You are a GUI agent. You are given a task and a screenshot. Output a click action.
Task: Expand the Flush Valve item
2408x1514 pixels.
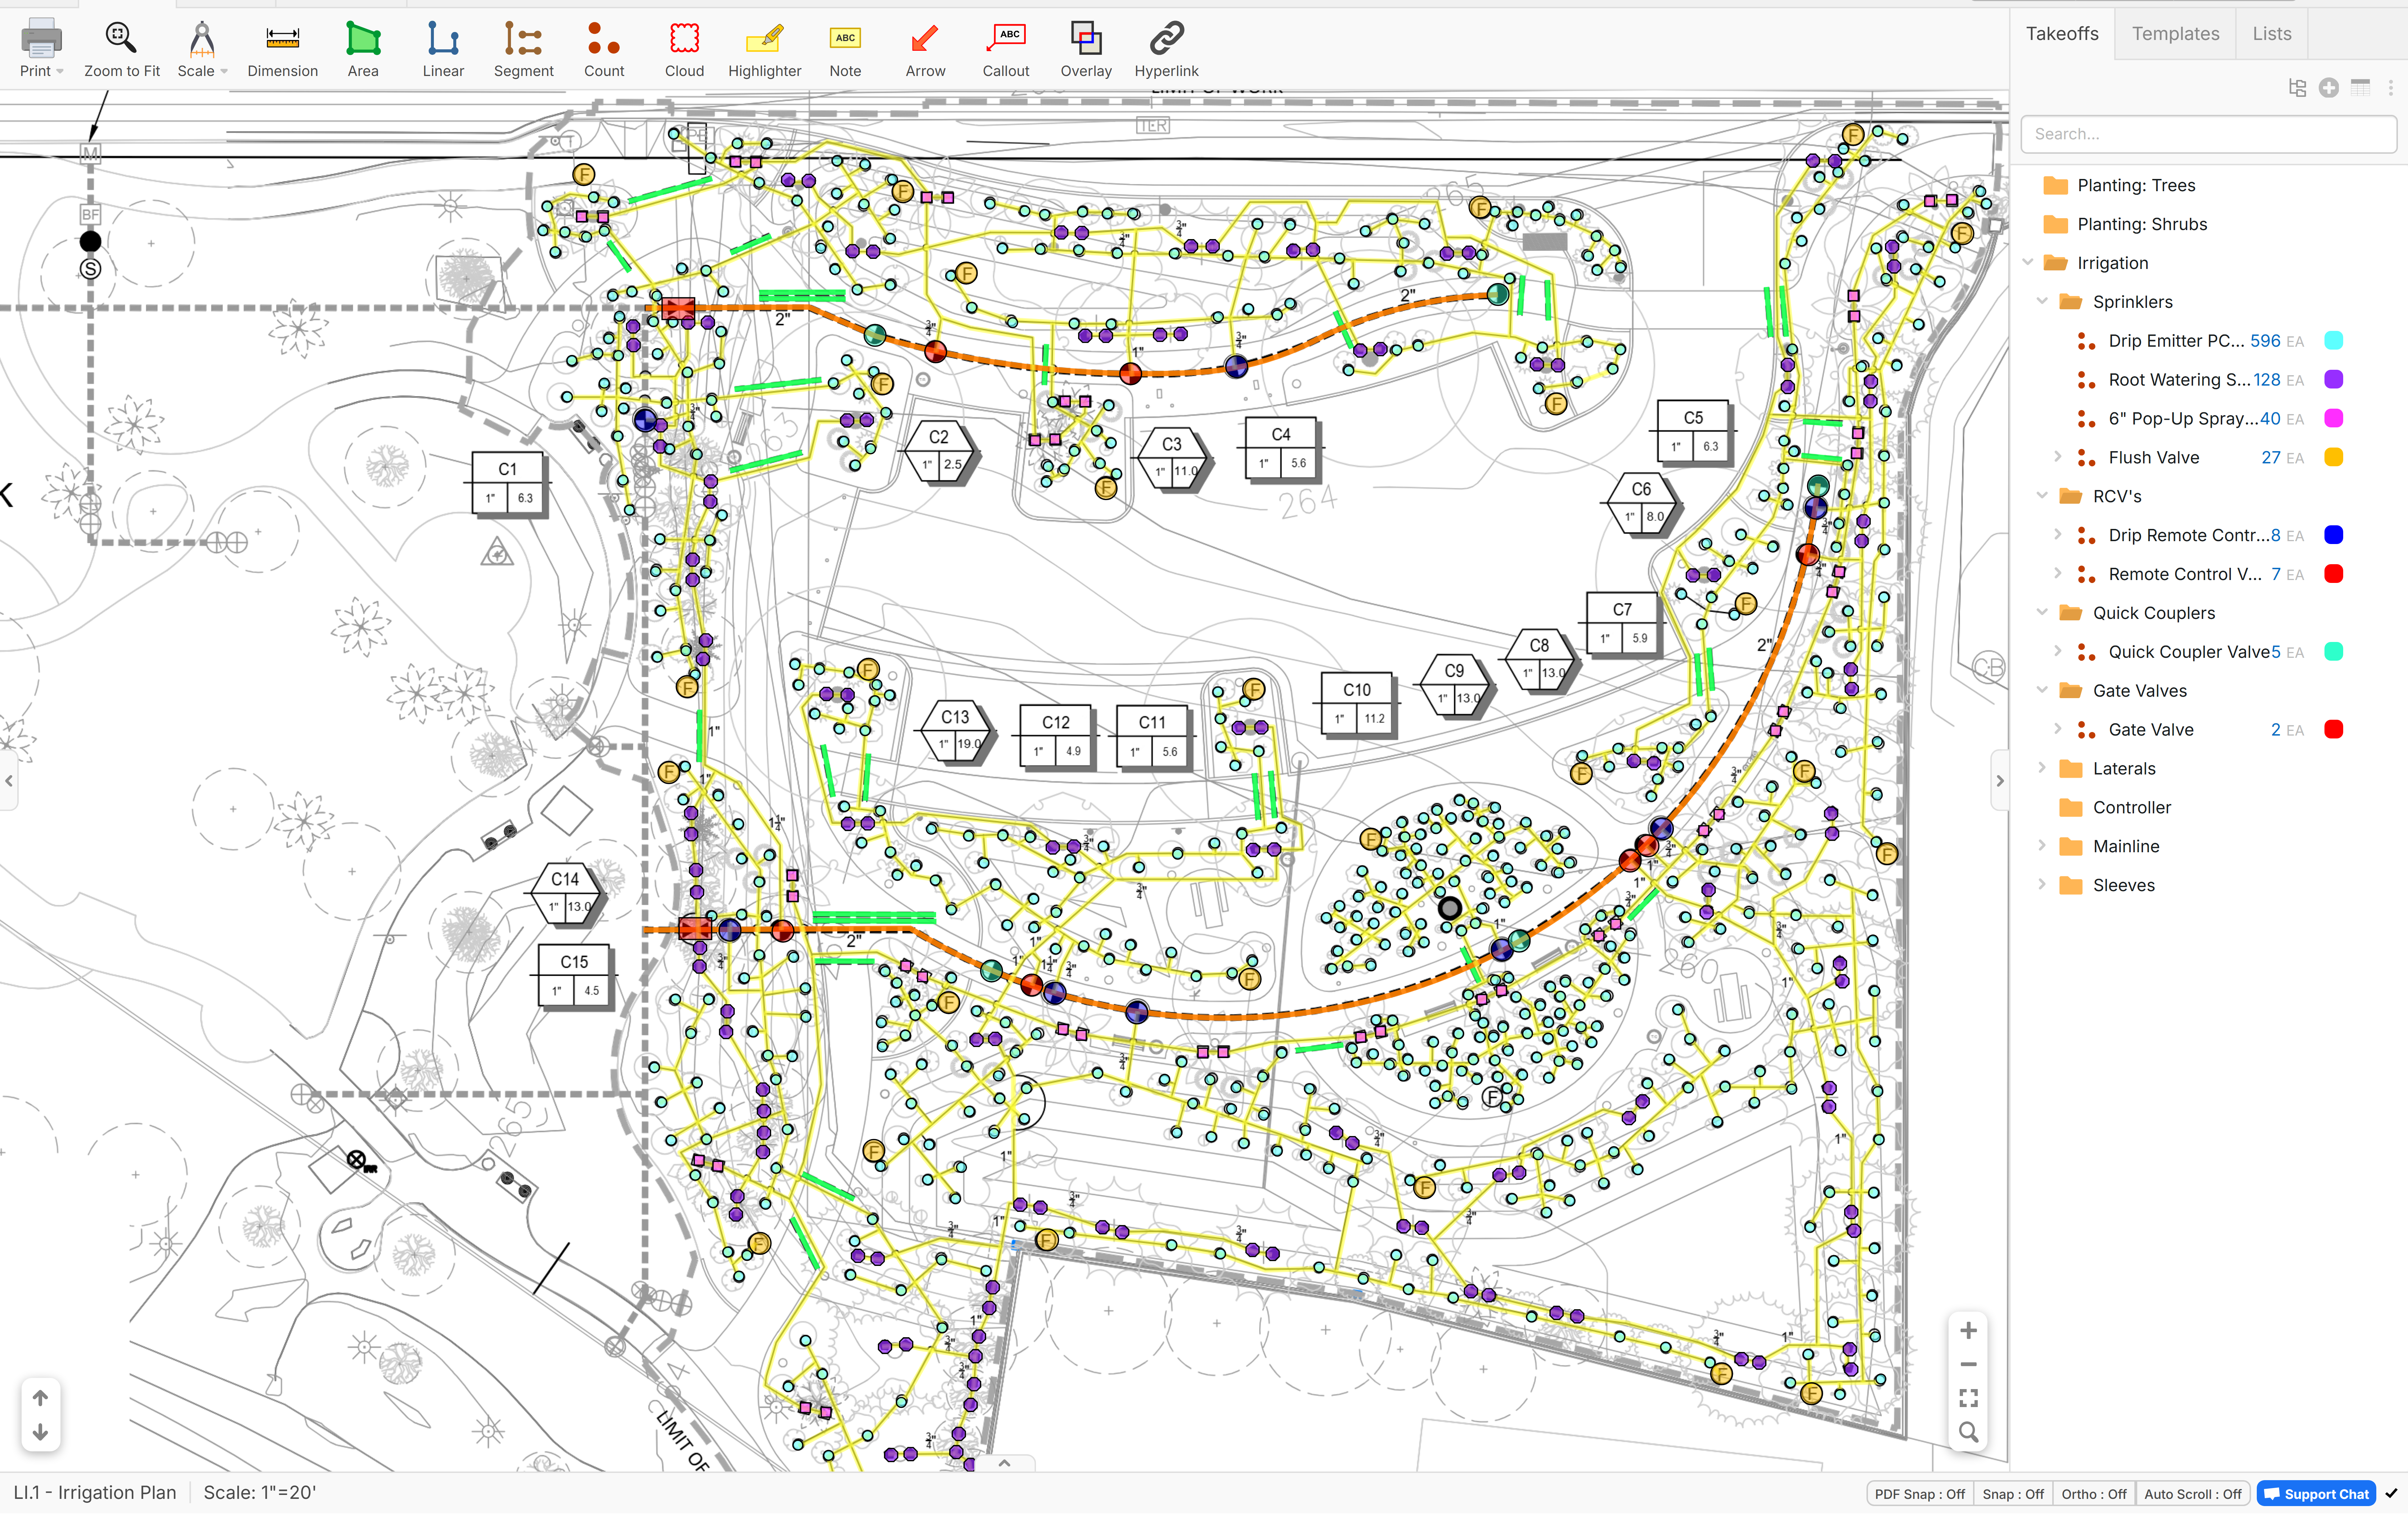click(2058, 457)
